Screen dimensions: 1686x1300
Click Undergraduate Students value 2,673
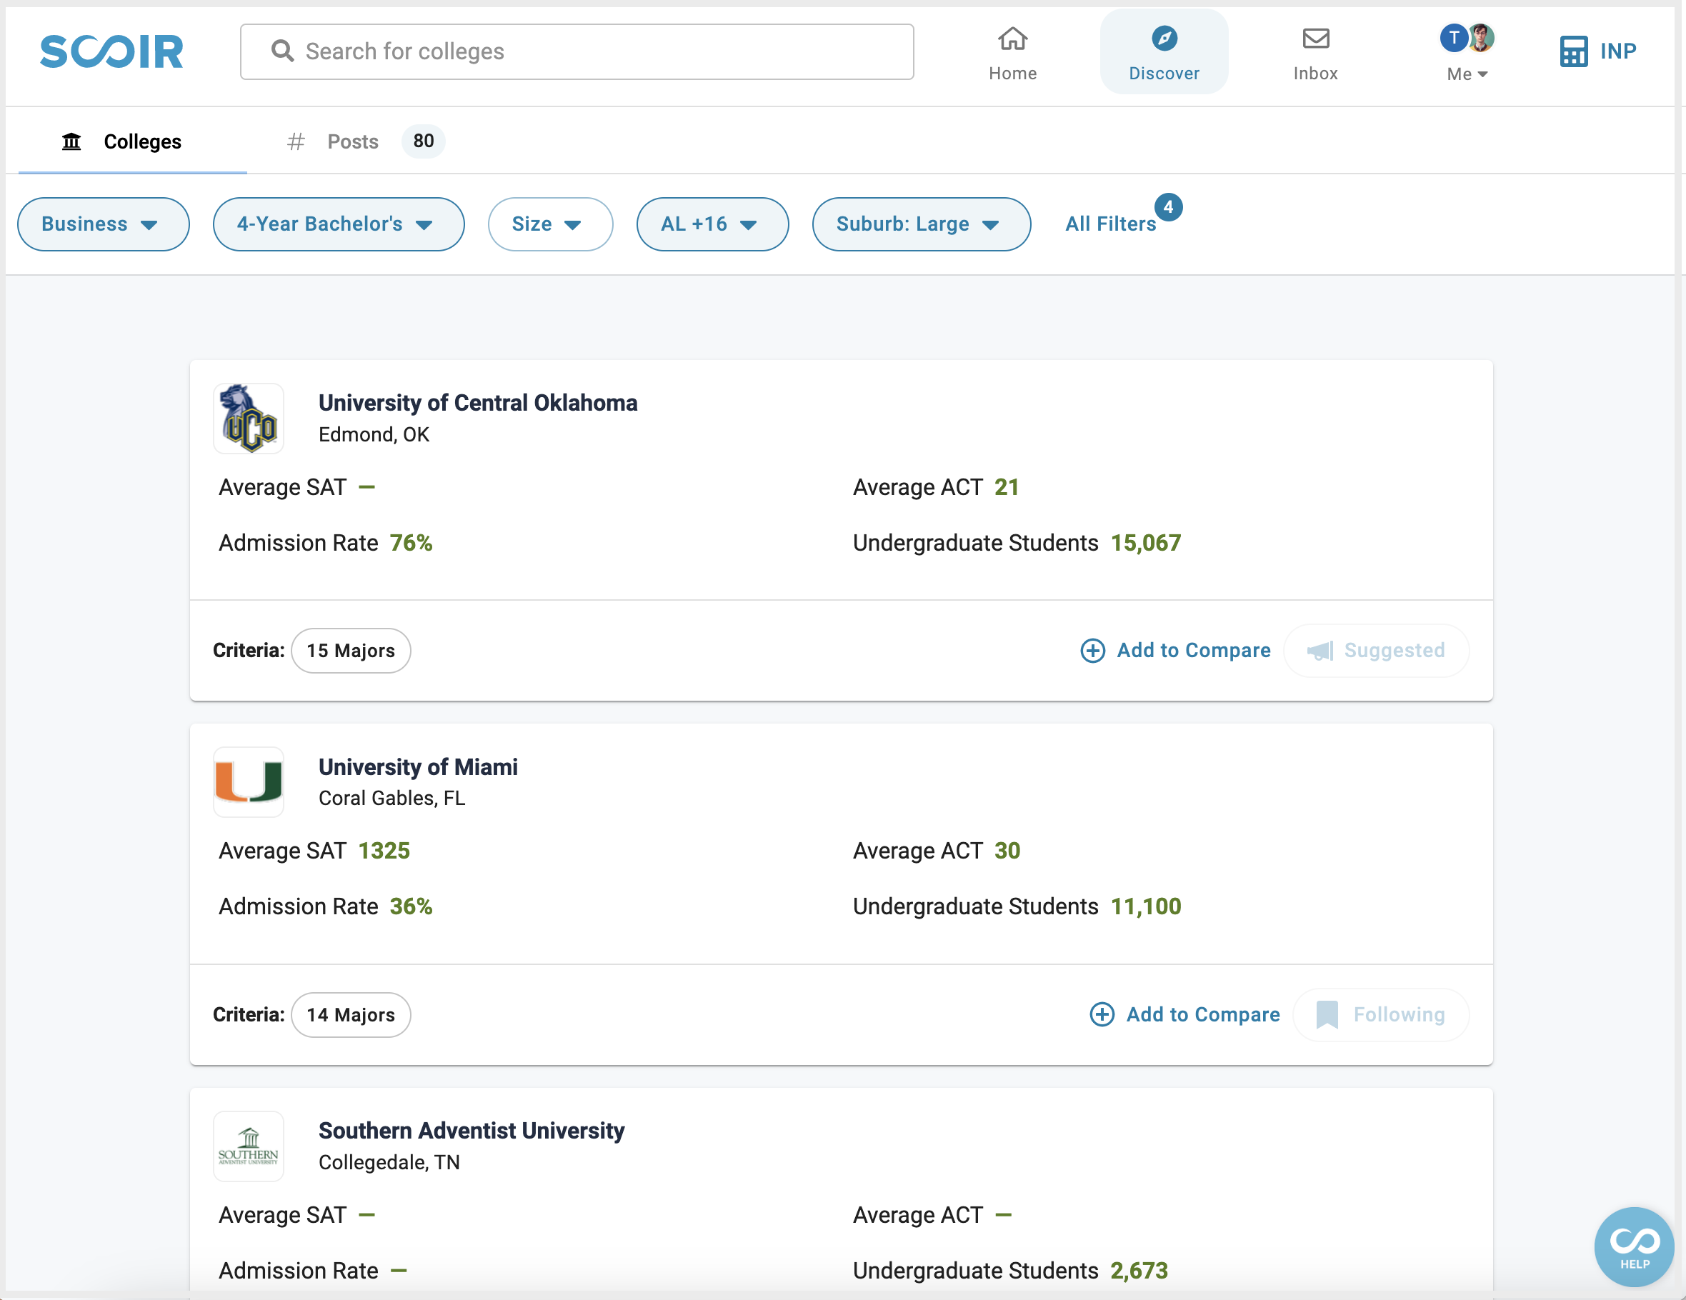click(1139, 1271)
